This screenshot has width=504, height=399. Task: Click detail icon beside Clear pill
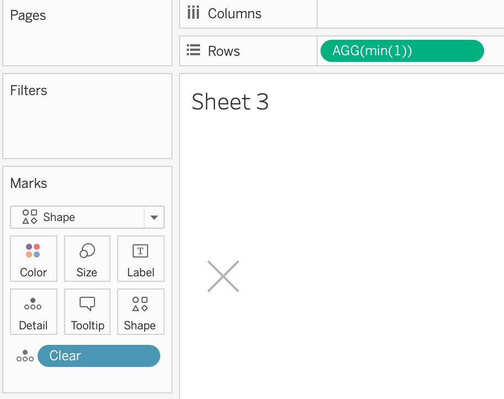[25, 356]
